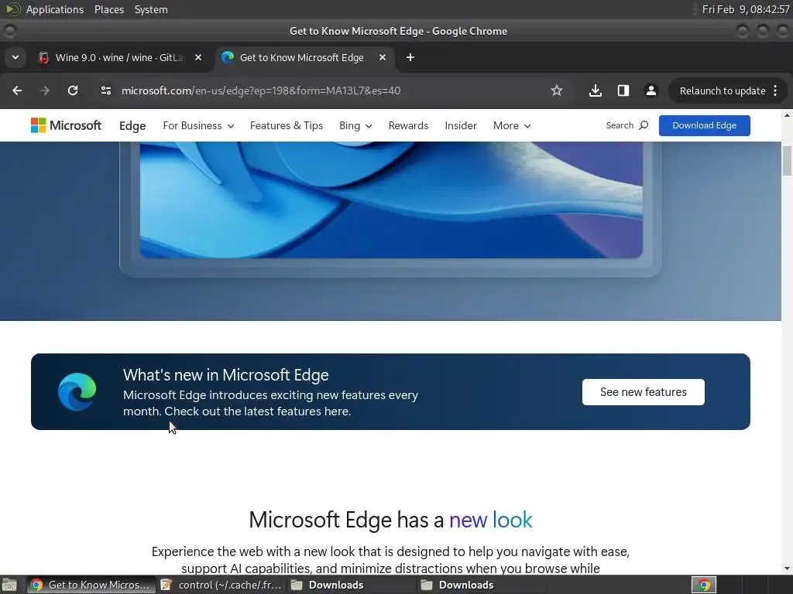
Task: Click the scrollbar up arrow
Action: [x=787, y=115]
